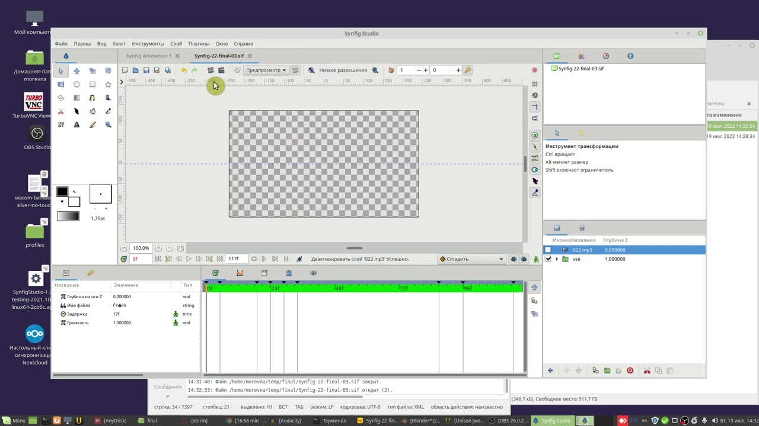The width and height of the screenshot is (759, 426).
Task: Select the Star drawing tool
Action: [x=108, y=84]
